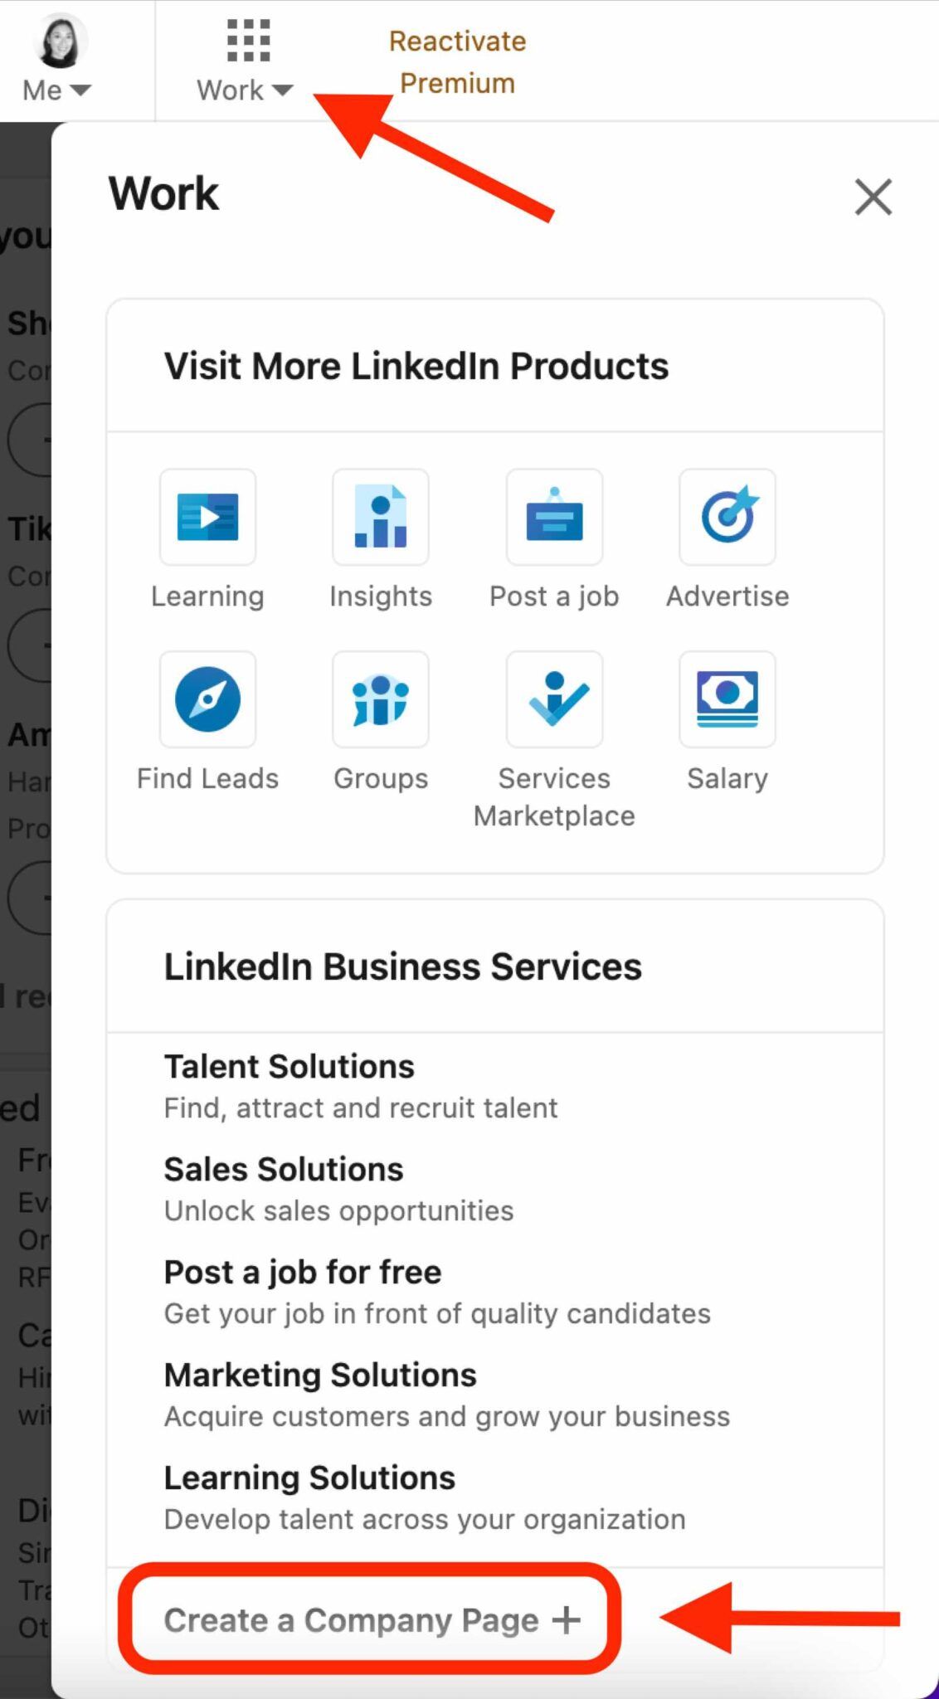Open the Learning product icon

(207, 518)
